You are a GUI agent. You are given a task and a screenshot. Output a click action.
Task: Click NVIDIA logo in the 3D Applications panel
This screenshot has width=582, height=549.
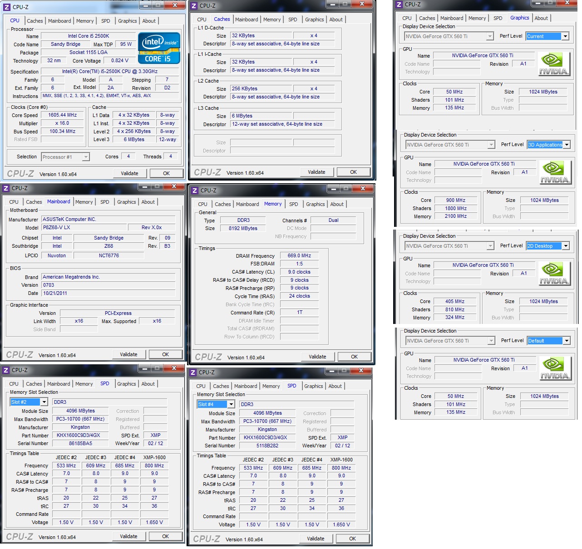coord(554,172)
